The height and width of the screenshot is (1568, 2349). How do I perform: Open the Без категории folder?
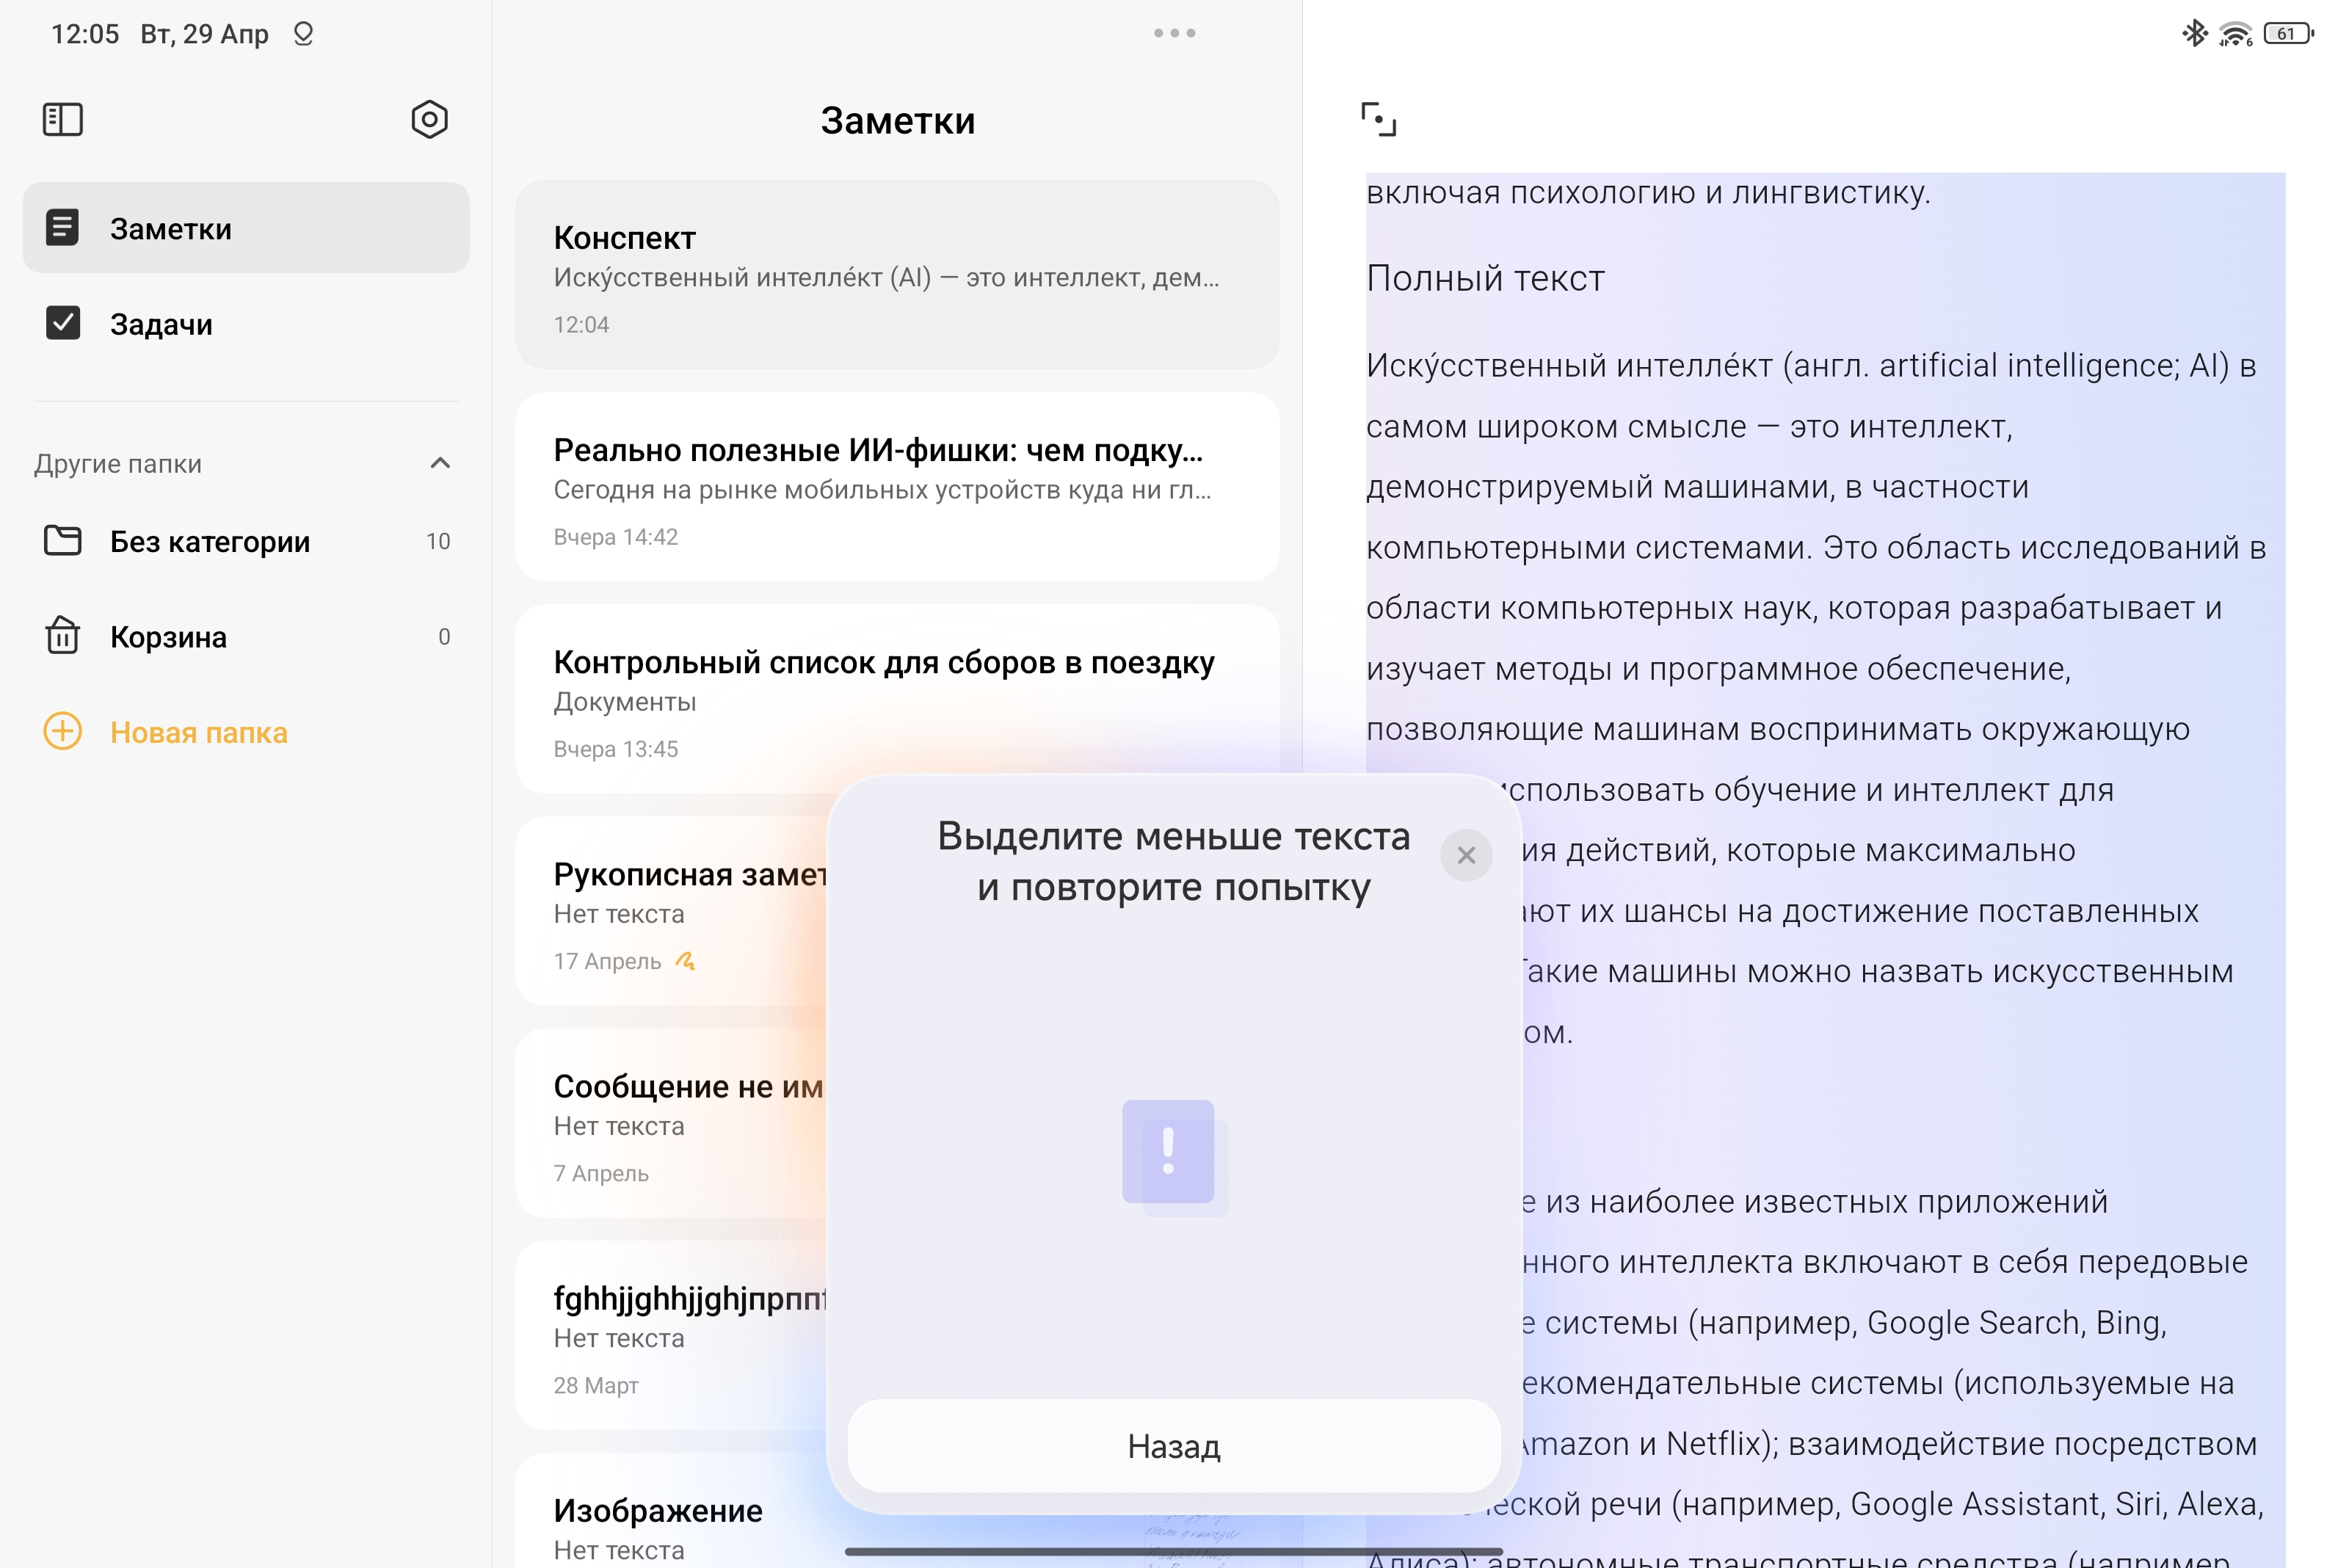pyautogui.click(x=246, y=541)
